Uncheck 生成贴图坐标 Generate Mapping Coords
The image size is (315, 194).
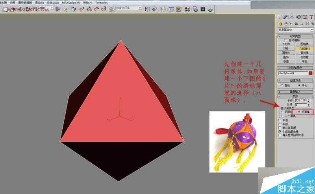point(280,132)
